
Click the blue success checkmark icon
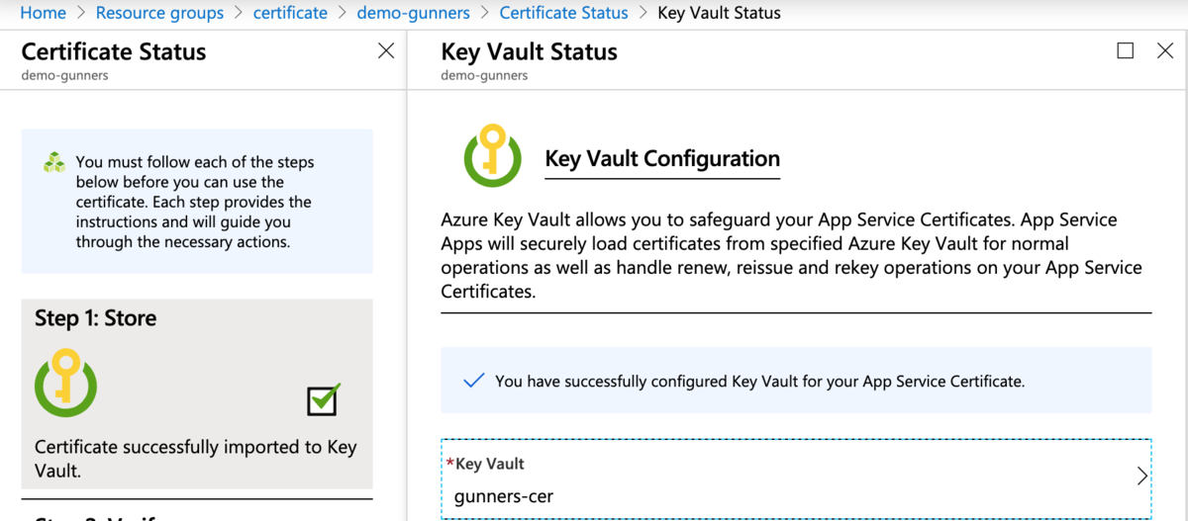point(474,381)
